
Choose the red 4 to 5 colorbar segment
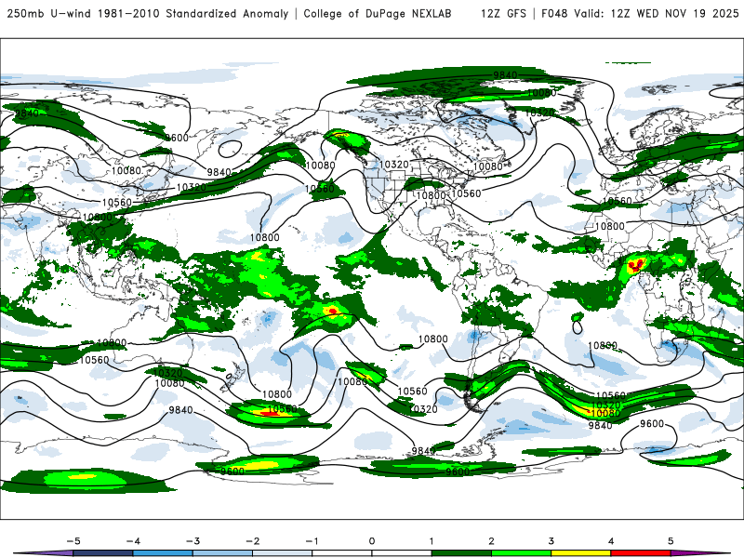pos(641,553)
